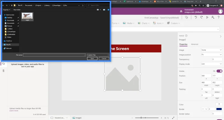Open the Image property dropdown

pyautogui.click(x=212, y=50)
